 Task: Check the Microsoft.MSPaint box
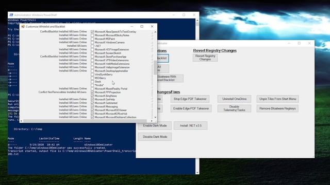click(x=92, y=39)
